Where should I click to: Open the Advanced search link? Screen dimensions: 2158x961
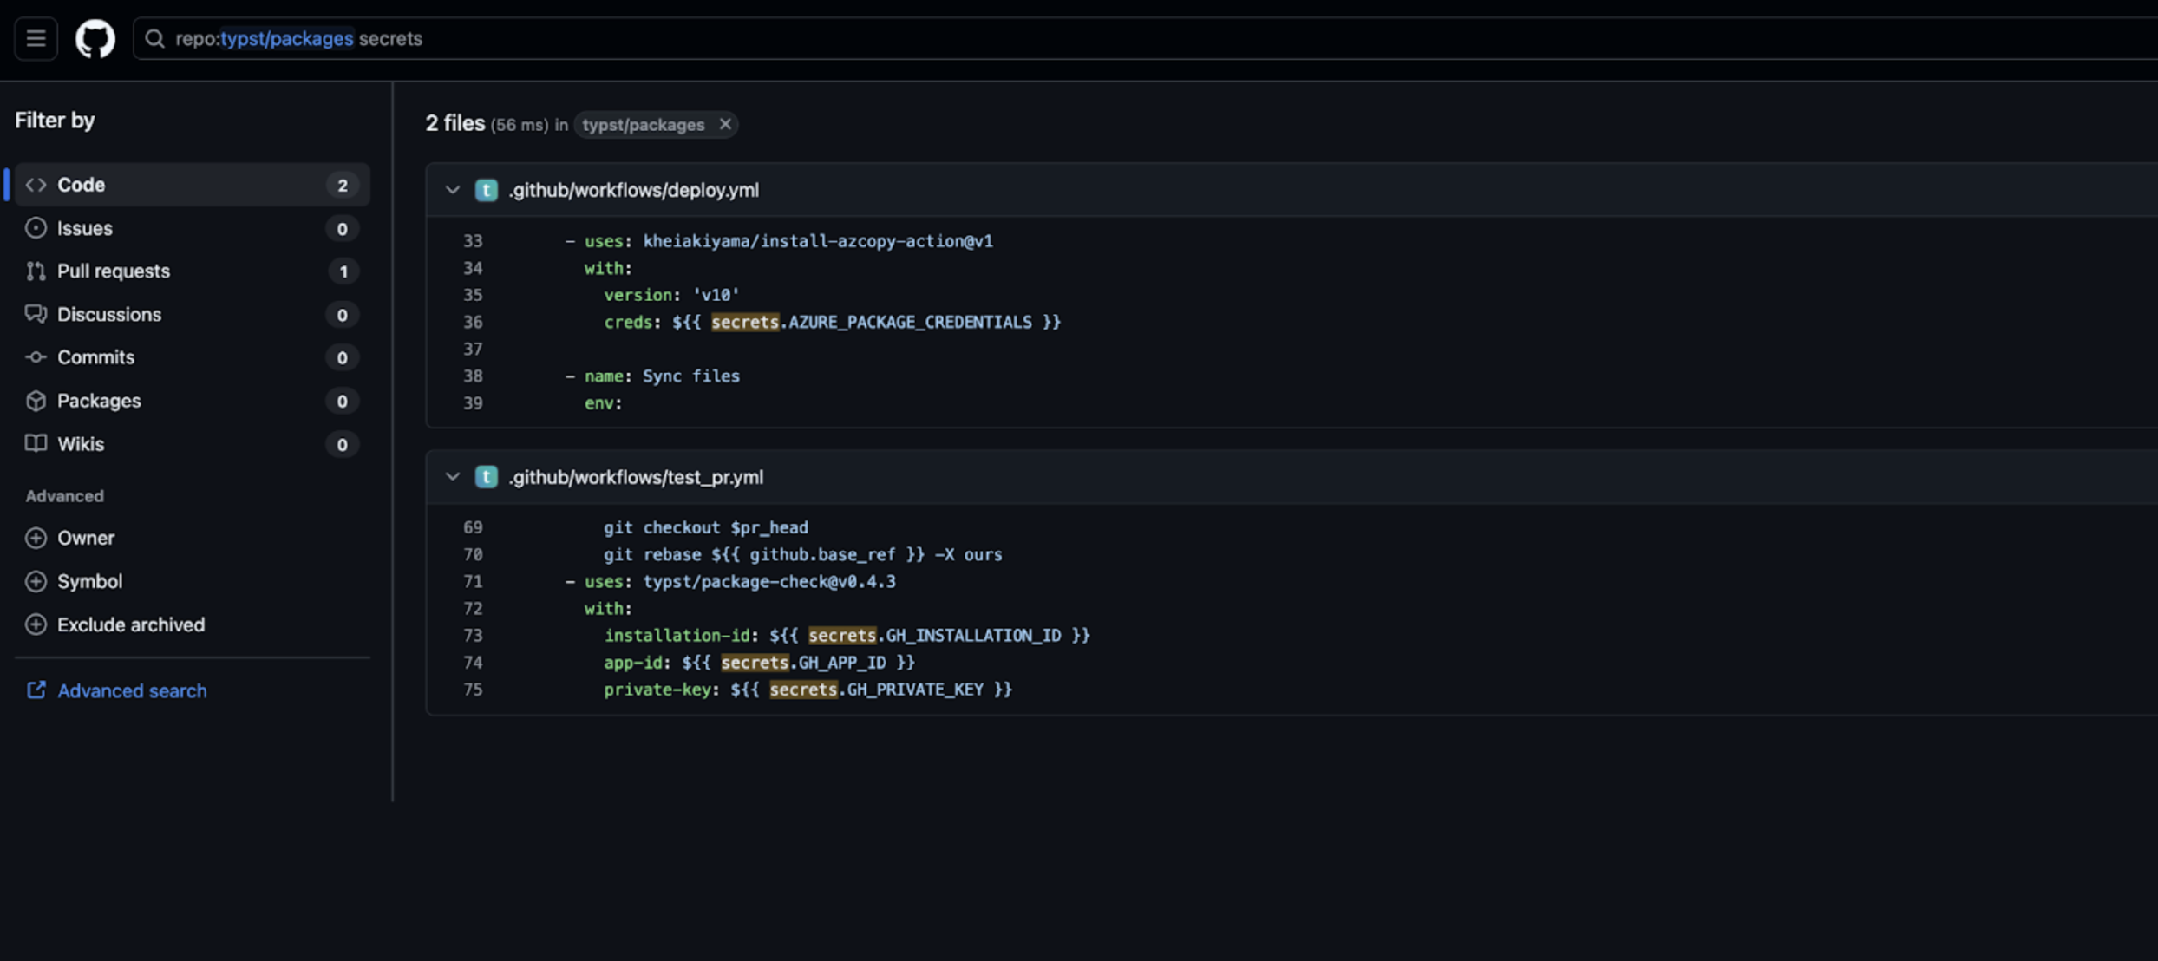131,690
